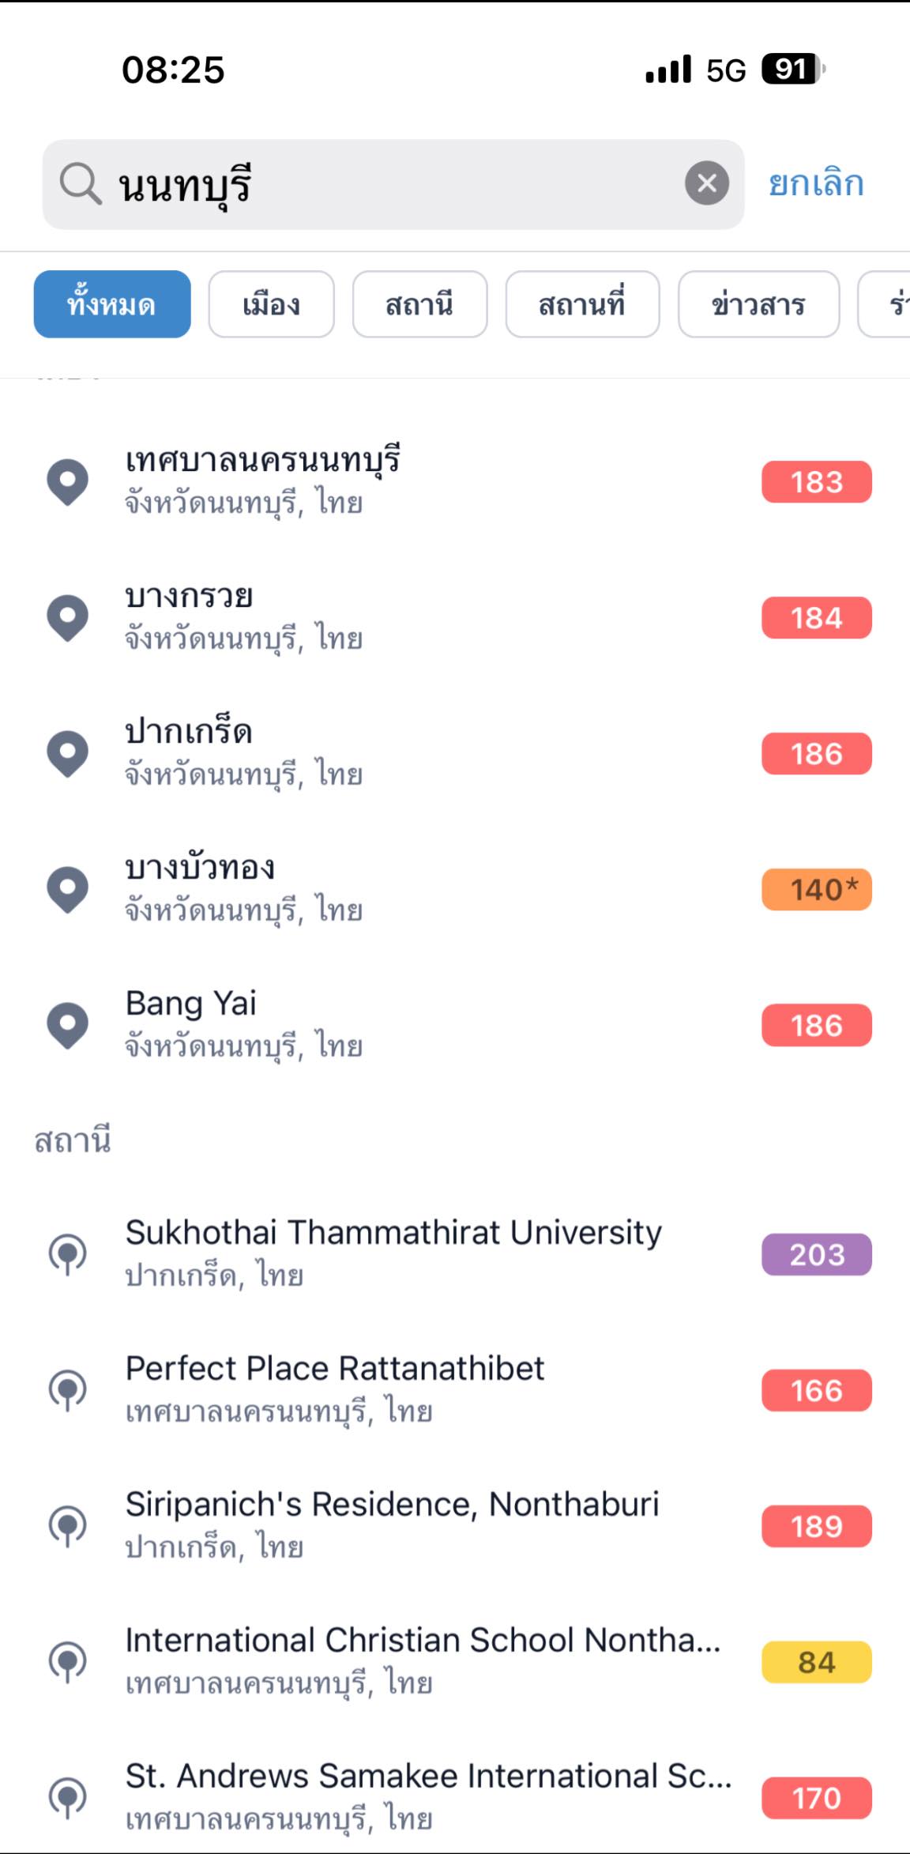Open International Christian School station result

[x=423, y=1660]
